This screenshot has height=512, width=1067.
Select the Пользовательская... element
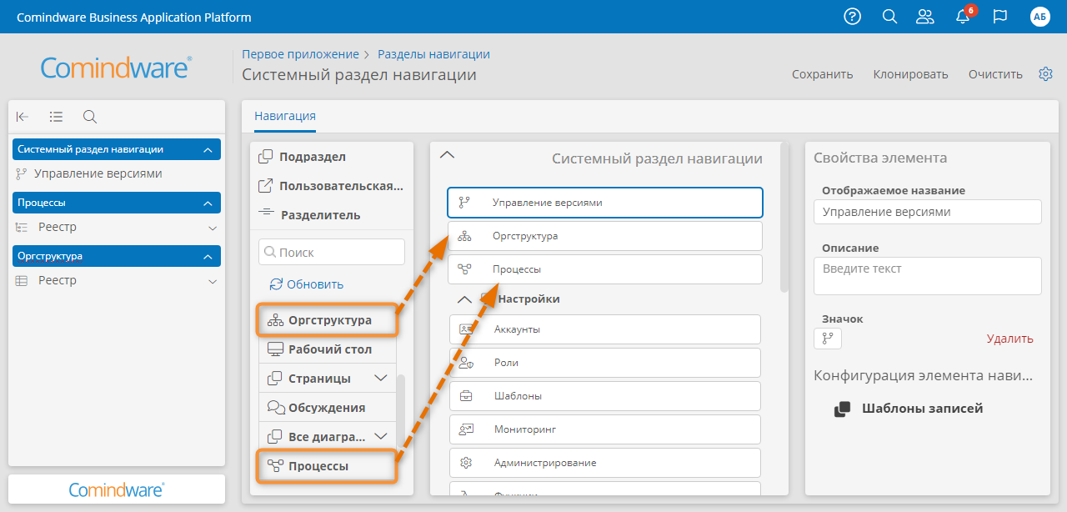click(332, 185)
